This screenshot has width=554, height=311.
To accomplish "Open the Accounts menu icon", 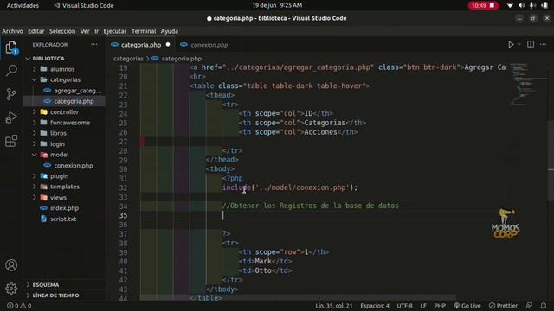I will point(11,265).
